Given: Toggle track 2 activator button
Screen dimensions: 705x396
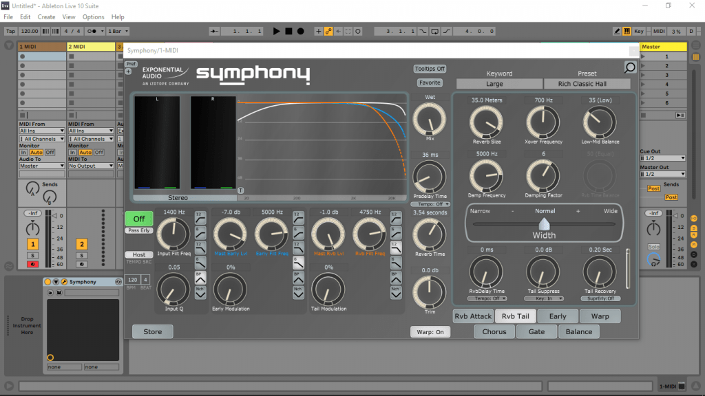Looking at the screenshot, I should (81, 244).
